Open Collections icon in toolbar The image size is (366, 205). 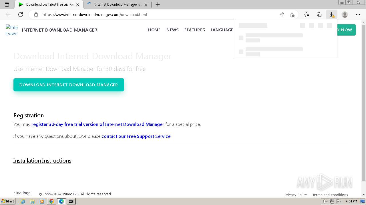(x=319, y=15)
